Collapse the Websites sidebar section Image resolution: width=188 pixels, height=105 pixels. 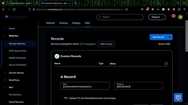click(33, 36)
